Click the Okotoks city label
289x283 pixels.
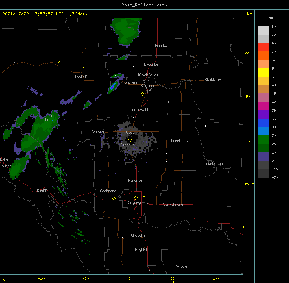(x=138, y=235)
